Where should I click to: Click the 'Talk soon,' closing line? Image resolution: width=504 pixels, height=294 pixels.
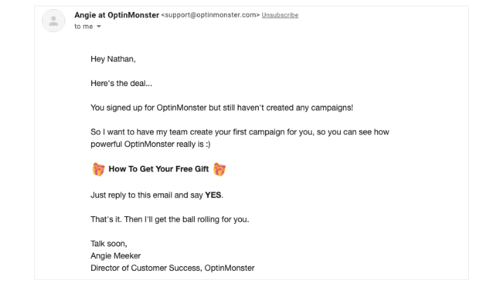pyautogui.click(x=108, y=244)
